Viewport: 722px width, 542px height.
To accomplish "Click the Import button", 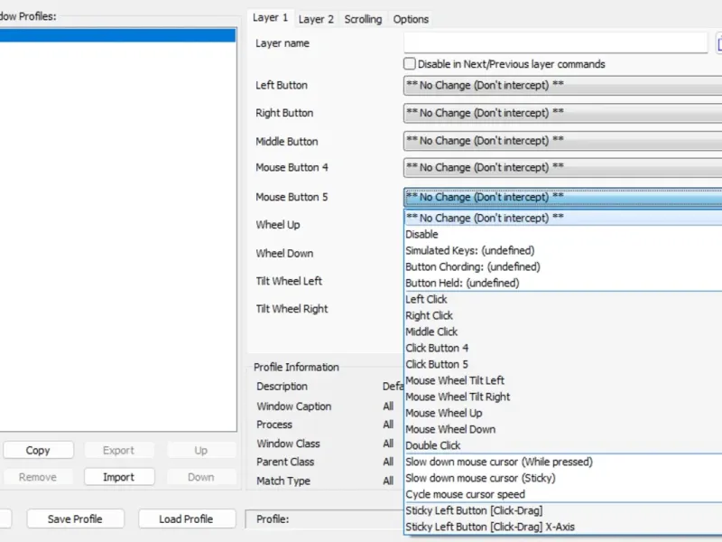I will click(x=119, y=477).
